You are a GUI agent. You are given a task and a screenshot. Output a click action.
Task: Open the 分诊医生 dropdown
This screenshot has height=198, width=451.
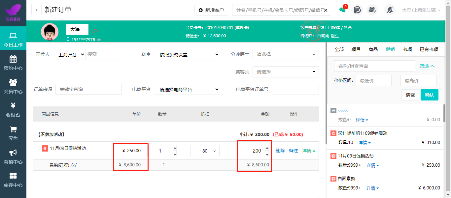click(286, 54)
